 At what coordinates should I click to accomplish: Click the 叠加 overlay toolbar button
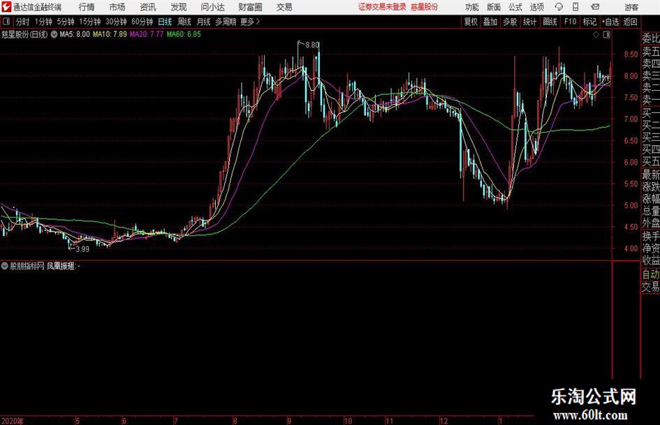(x=490, y=22)
